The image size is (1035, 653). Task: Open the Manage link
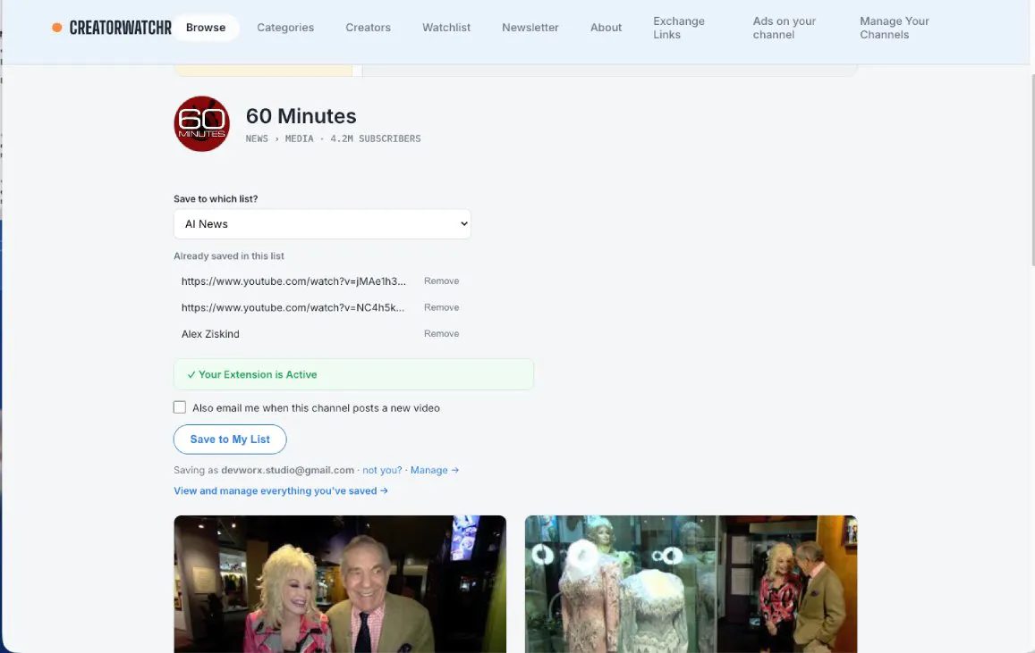[435, 470]
